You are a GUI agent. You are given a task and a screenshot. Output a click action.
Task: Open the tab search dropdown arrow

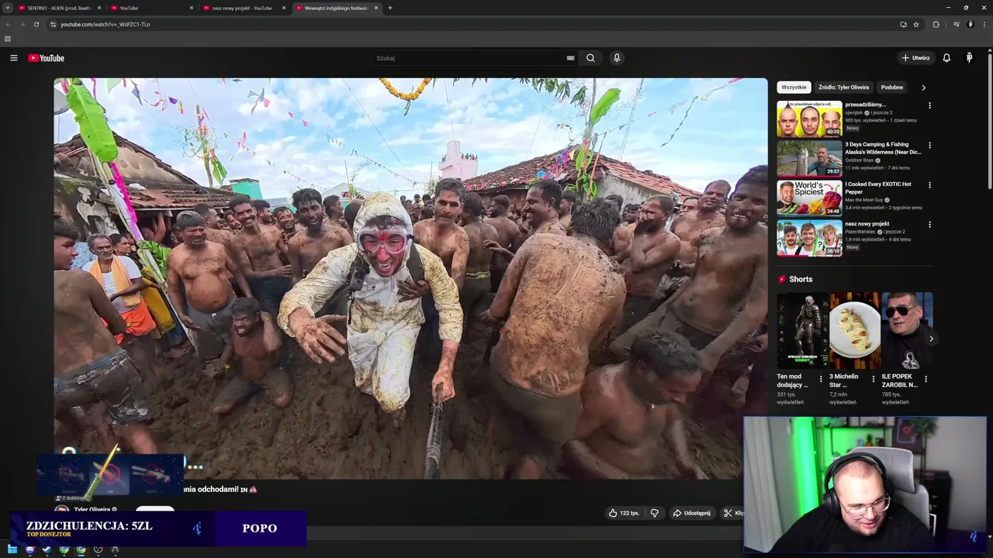coord(8,8)
